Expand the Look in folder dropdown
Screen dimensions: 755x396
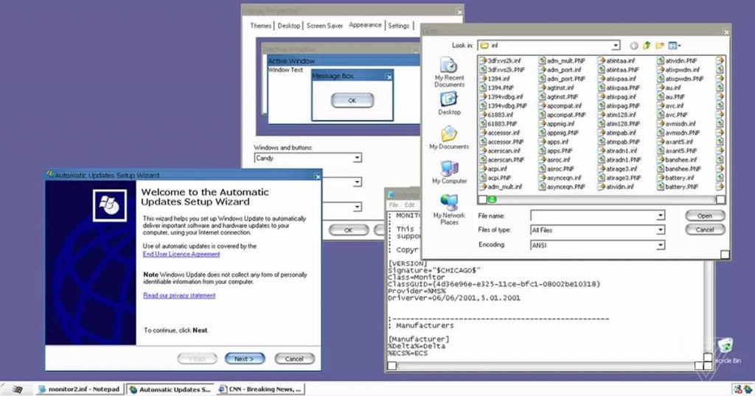point(616,45)
